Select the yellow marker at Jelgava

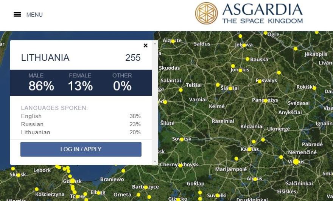tap(244, 45)
